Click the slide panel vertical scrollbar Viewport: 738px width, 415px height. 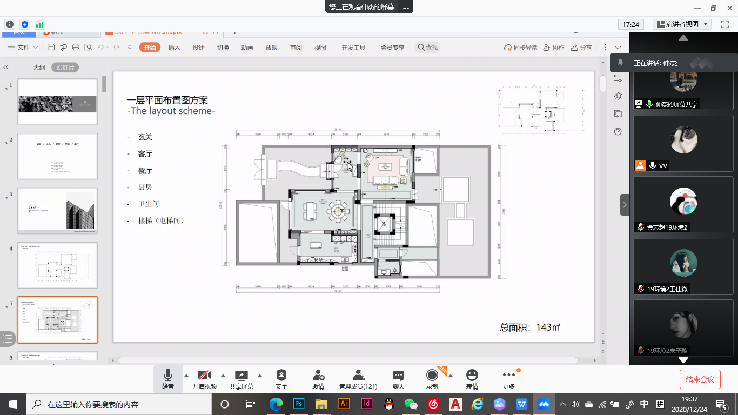104,84
